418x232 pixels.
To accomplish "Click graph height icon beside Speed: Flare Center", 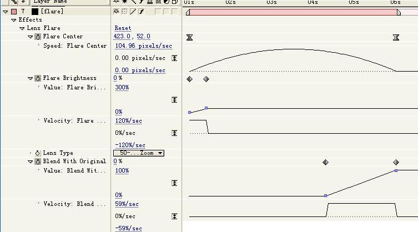I will (x=174, y=58).
